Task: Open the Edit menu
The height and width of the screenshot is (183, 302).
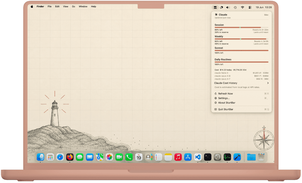Action: tap(57, 7)
